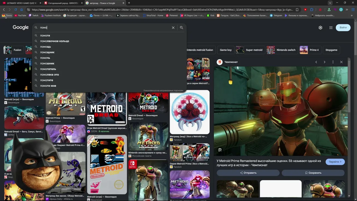Filter images by Stopgame chip
Screen dimensions: 357x201
[x=331, y=50]
